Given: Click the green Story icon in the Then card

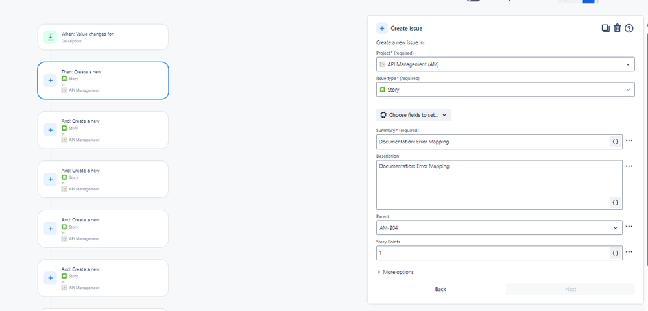Looking at the screenshot, I should (64, 79).
